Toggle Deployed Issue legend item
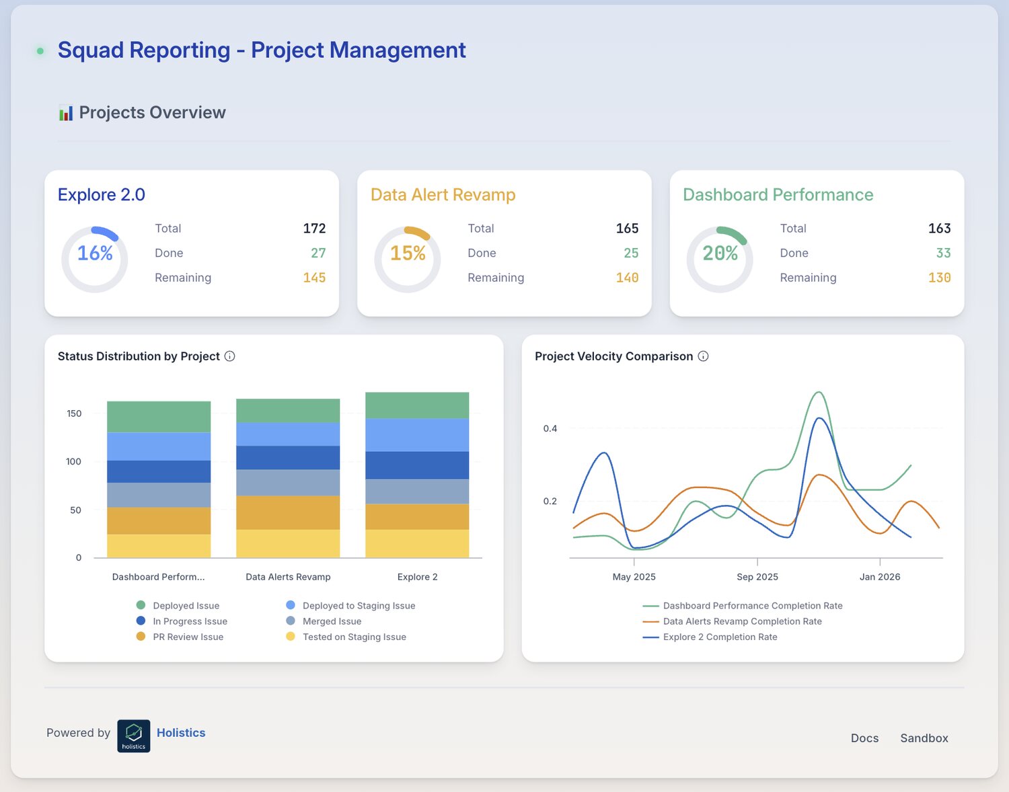This screenshot has height=792, width=1009. [178, 606]
